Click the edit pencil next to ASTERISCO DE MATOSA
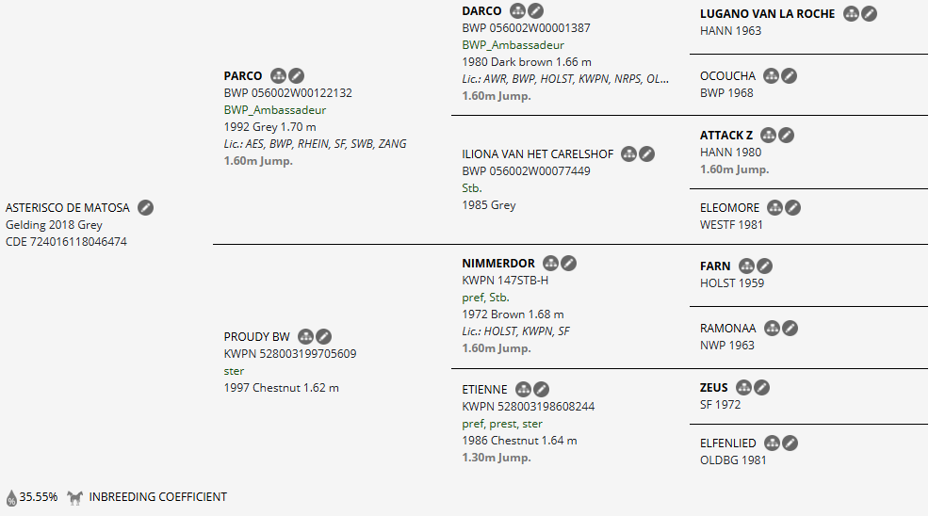Viewport: 929px width, 516px height. tap(145, 208)
